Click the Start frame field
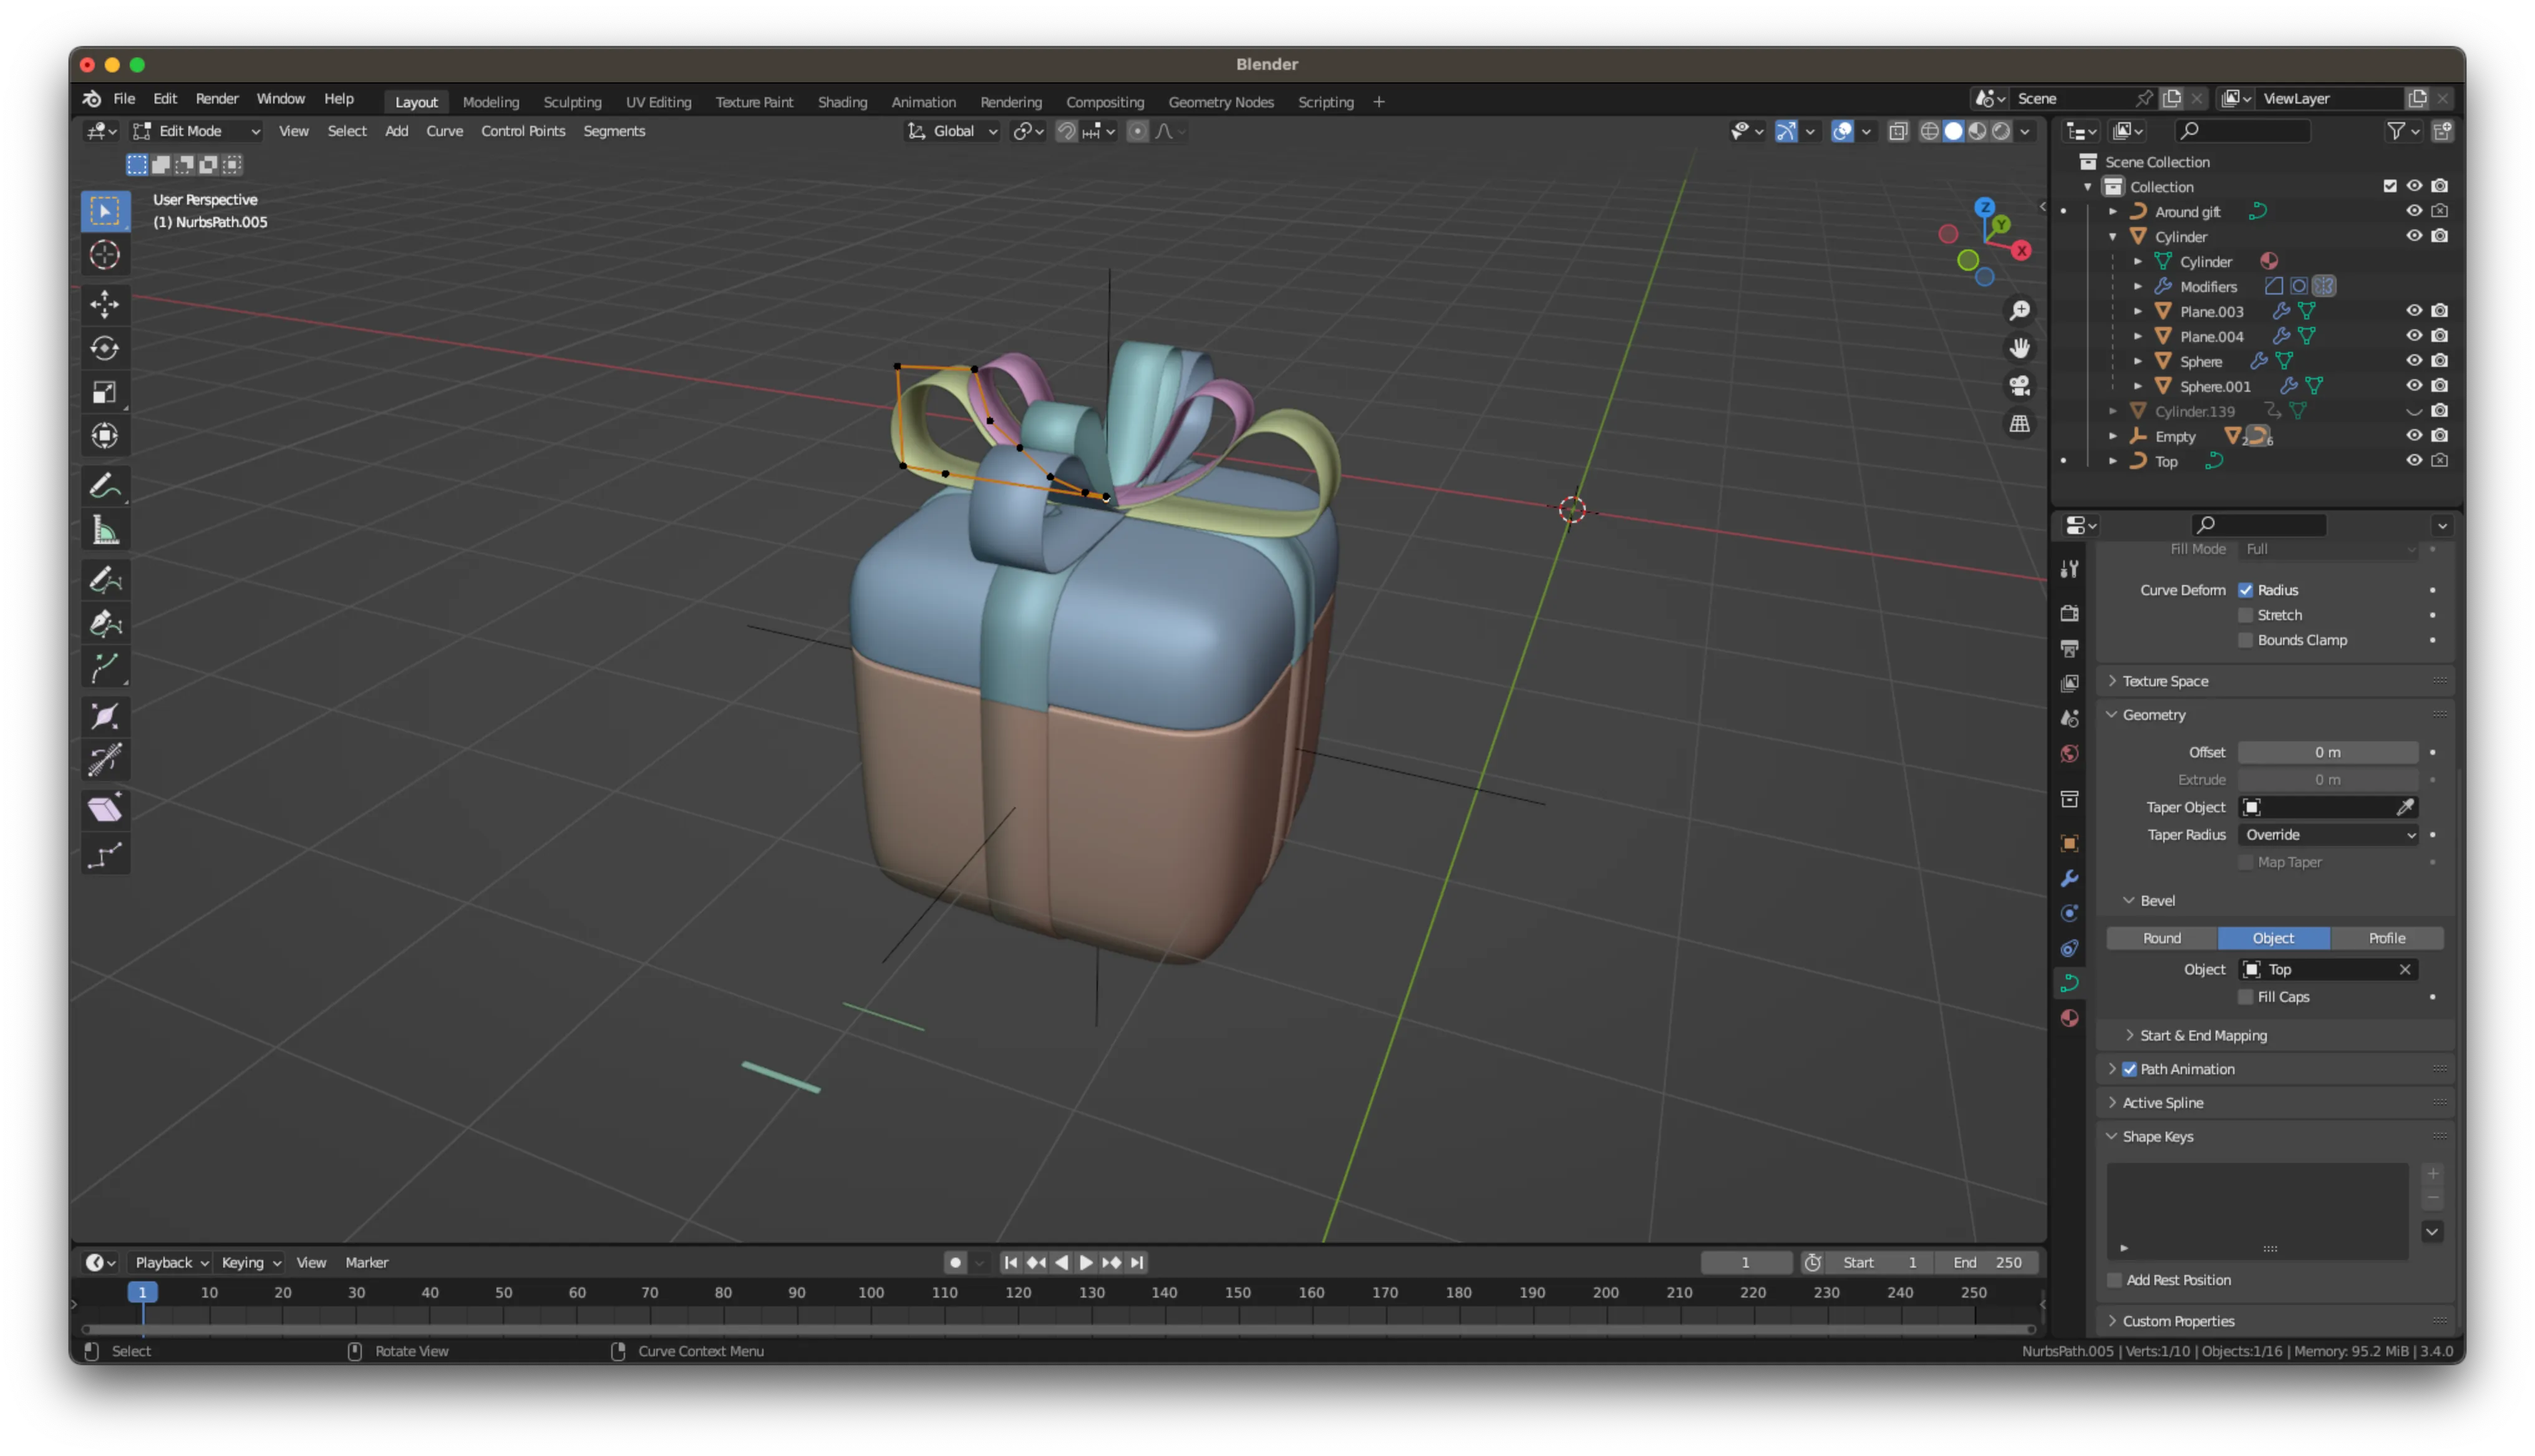 1879,1263
